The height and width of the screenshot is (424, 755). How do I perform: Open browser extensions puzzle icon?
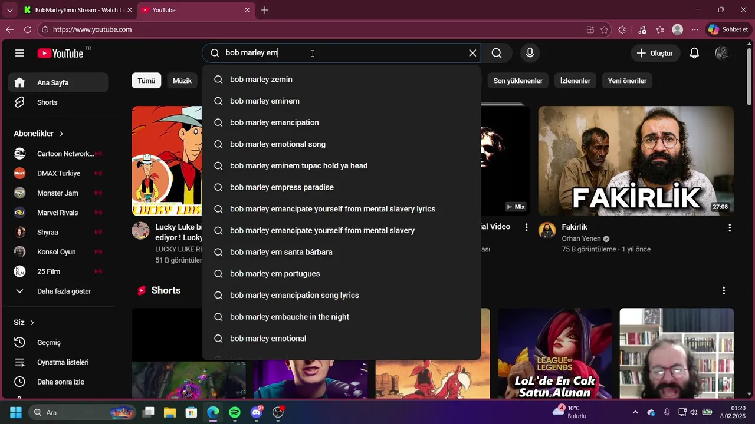622,29
